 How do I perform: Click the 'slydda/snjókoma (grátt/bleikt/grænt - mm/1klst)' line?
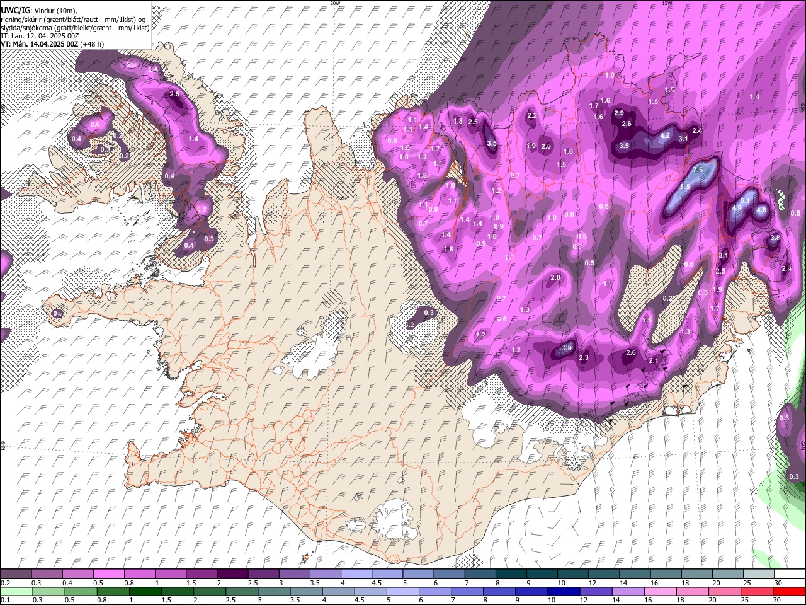[x=75, y=28]
